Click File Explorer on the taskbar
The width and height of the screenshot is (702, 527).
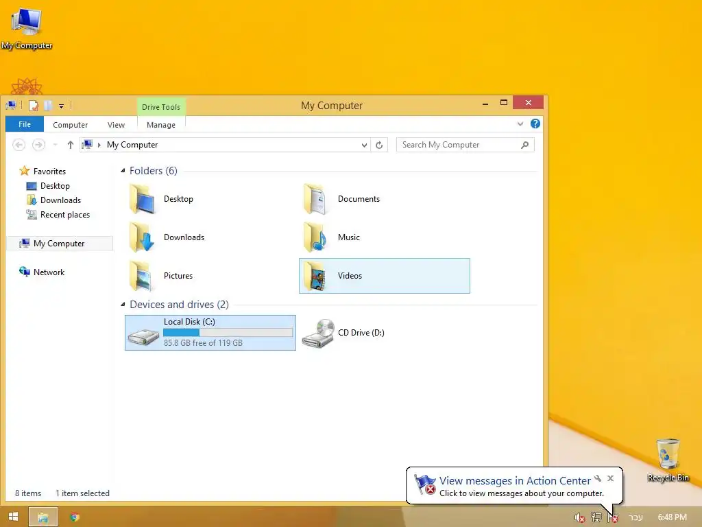point(43,517)
